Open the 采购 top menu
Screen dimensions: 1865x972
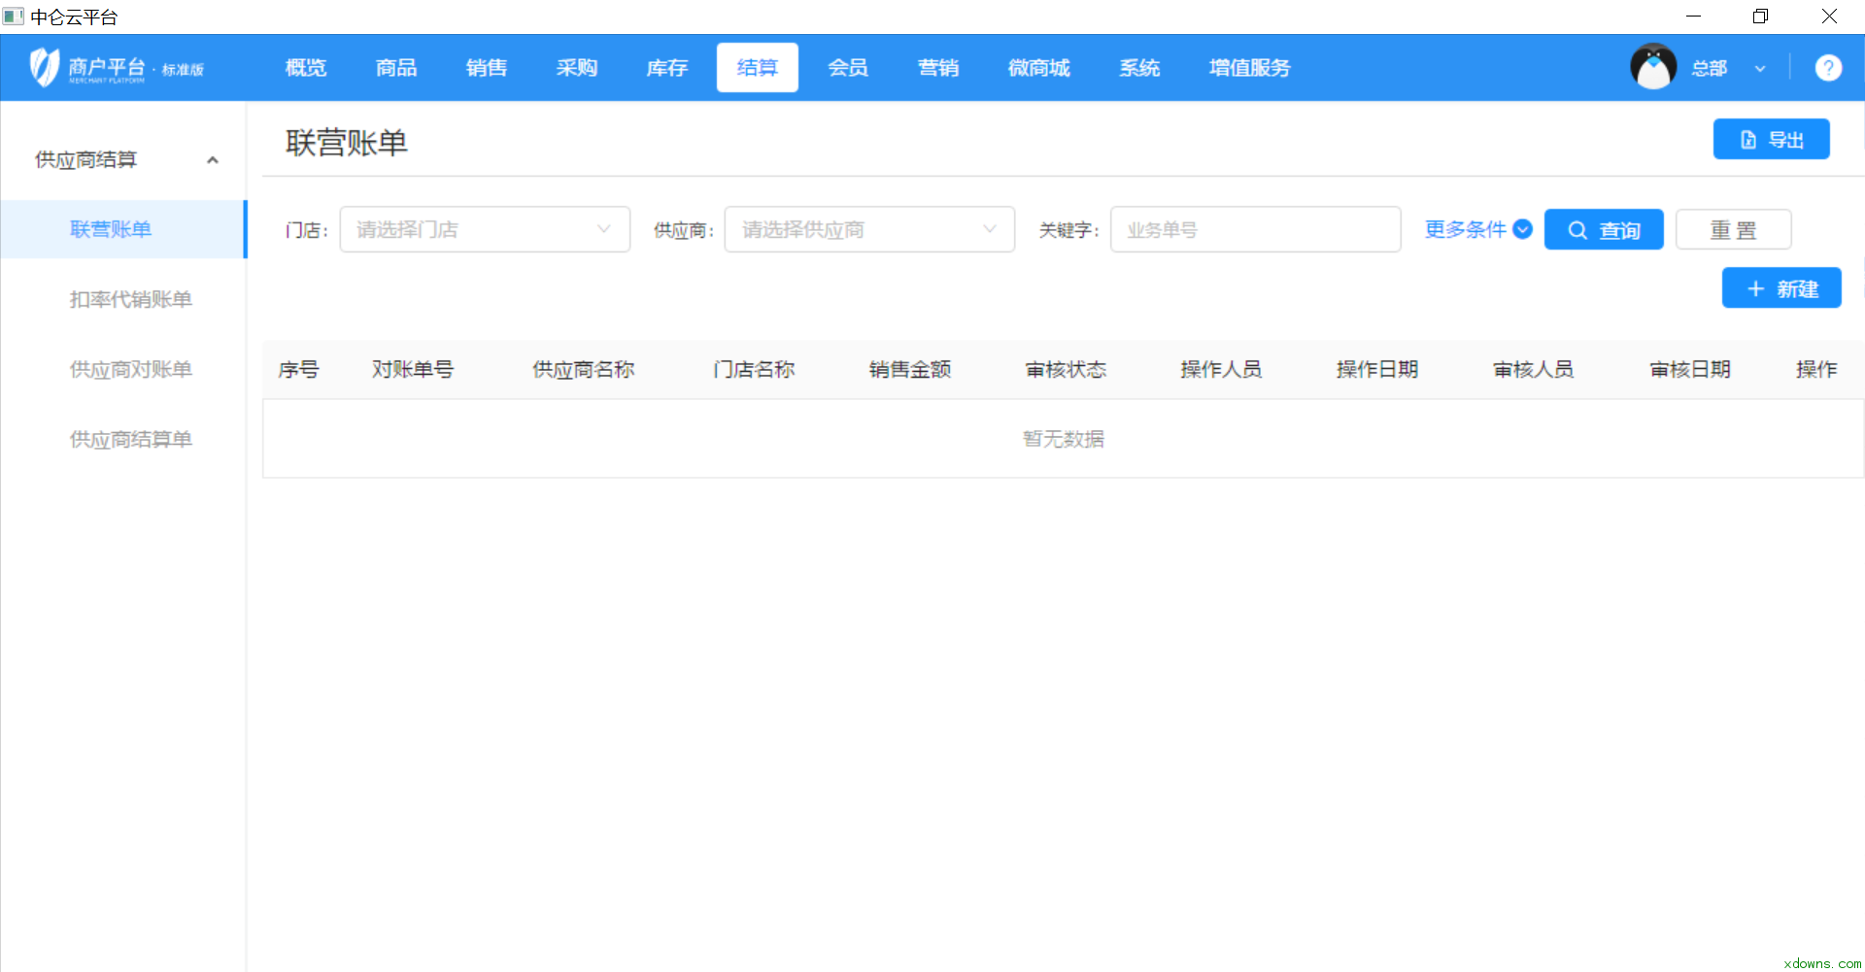[577, 68]
